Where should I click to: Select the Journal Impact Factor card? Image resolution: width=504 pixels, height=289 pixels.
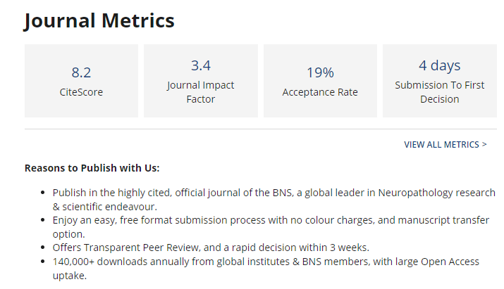(201, 81)
